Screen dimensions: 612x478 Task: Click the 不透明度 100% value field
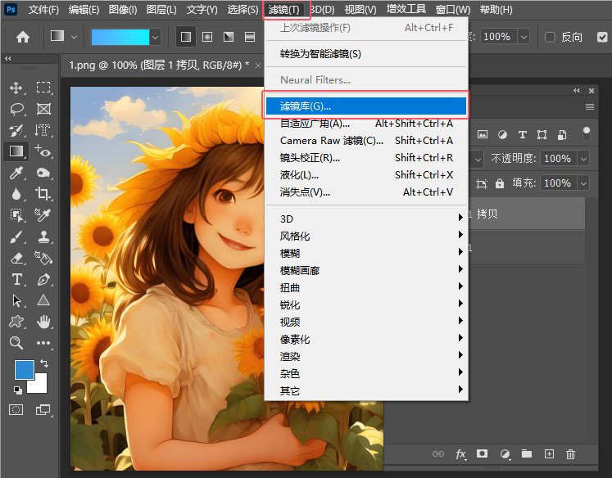pos(558,159)
